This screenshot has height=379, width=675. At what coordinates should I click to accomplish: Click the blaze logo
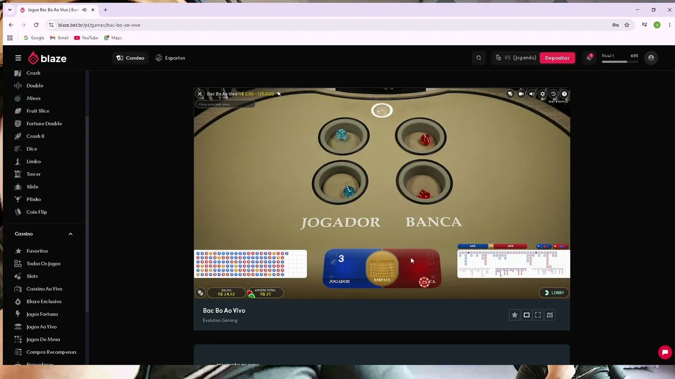(x=47, y=58)
